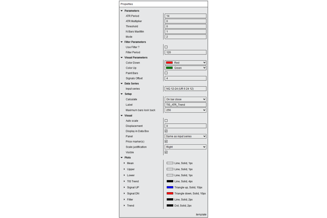Click the template link
Image resolution: width=327 pixels, height=218 pixels.
(201, 214)
